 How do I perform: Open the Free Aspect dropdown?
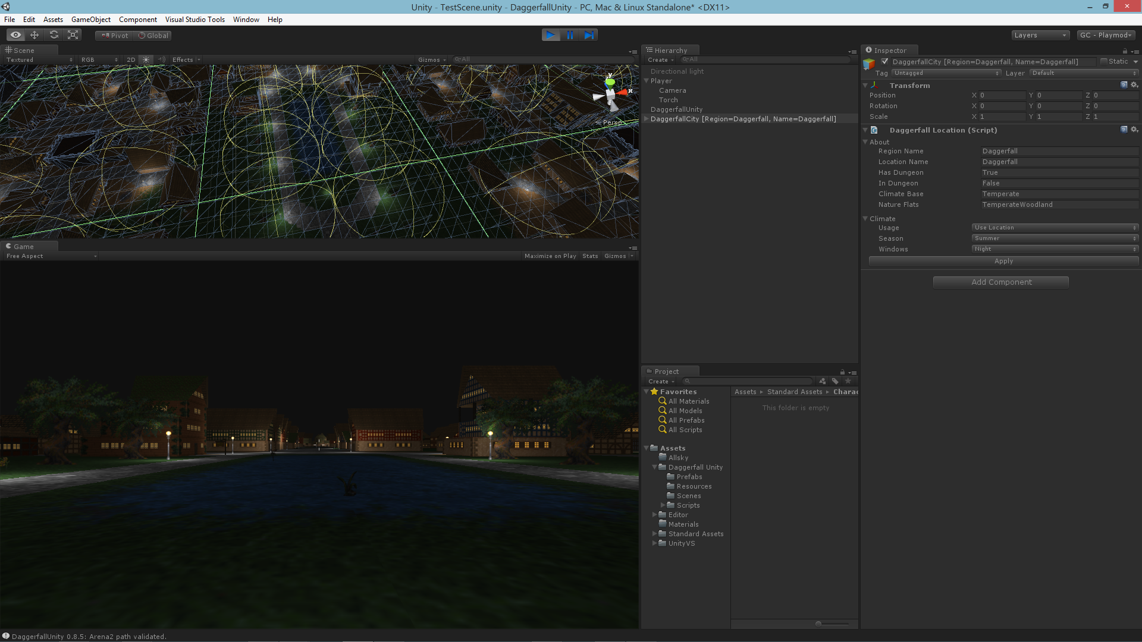pyautogui.click(x=51, y=256)
